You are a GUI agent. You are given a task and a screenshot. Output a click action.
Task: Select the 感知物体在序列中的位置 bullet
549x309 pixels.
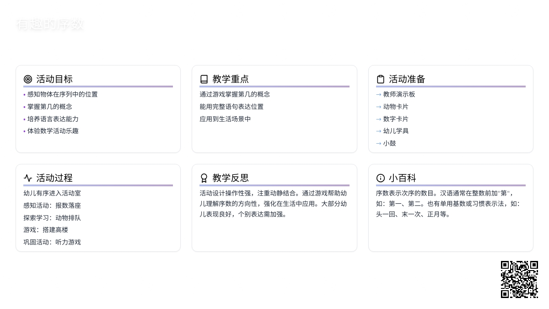pyautogui.click(x=62, y=94)
